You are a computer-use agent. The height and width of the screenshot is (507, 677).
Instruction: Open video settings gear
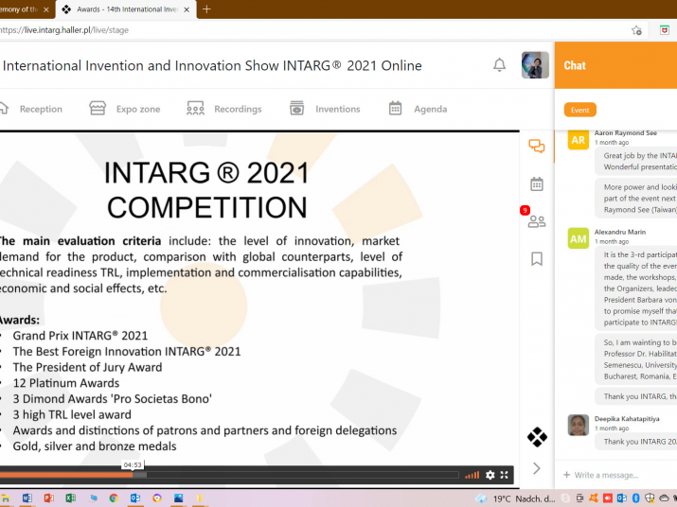coord(490,475)
